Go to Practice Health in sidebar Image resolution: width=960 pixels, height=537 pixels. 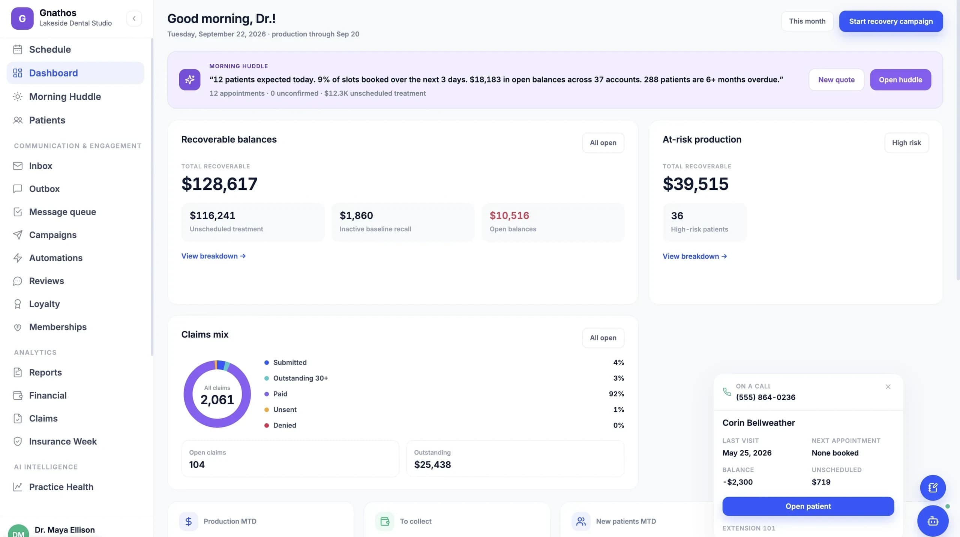click(75, 487)
